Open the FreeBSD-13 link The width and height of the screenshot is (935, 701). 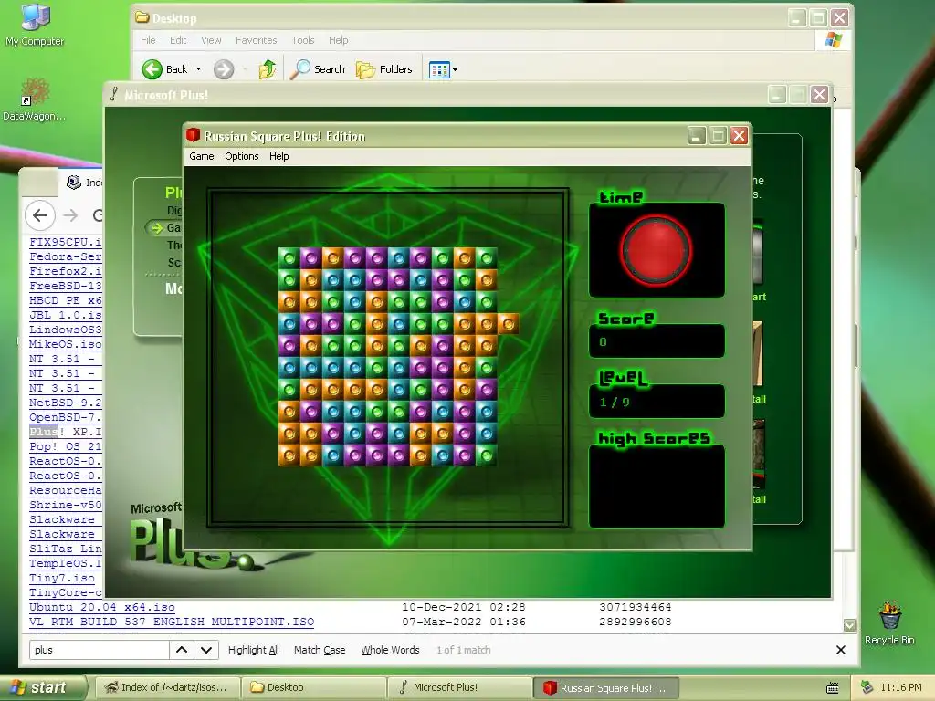66,286
